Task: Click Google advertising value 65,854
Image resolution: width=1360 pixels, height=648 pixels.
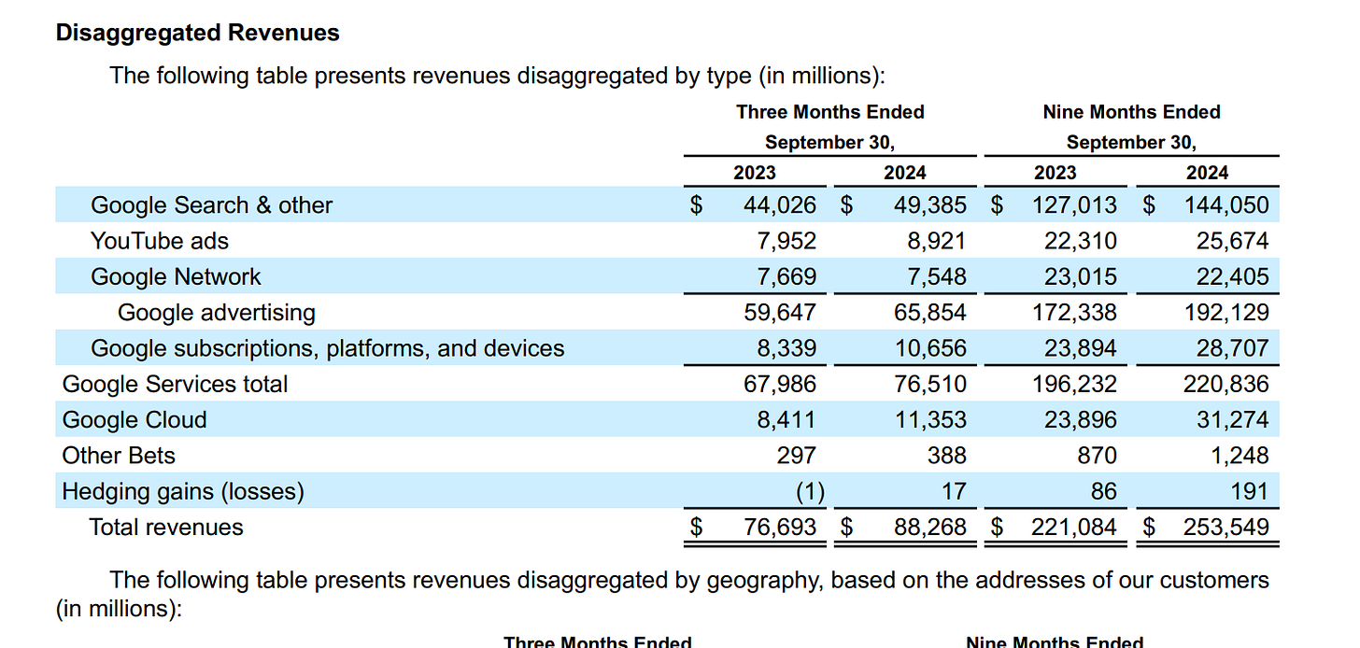Action: [930, 312]
